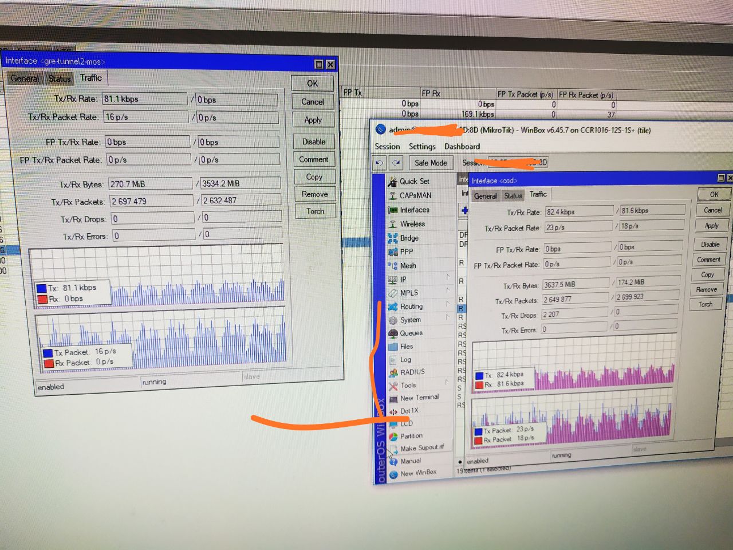Open the Dashboard menu
The width and height of the screenshot is (733, 550).
click(462, 147)
